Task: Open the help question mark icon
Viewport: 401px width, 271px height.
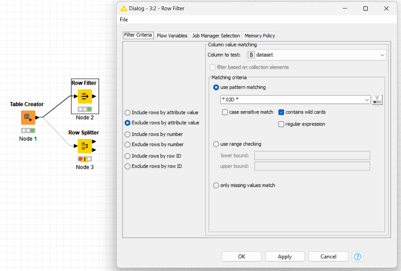Action: tap(358, 256)
